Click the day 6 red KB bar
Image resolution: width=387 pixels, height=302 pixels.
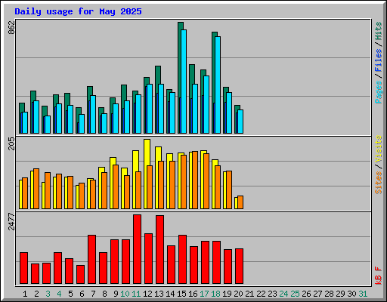80,275
